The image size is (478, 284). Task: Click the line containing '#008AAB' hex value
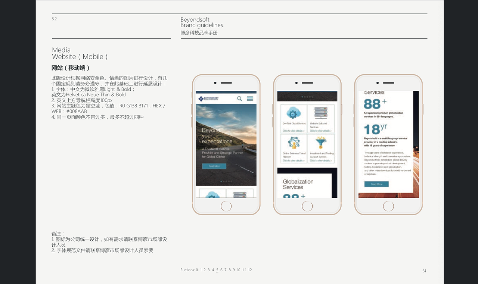[69, 111]
